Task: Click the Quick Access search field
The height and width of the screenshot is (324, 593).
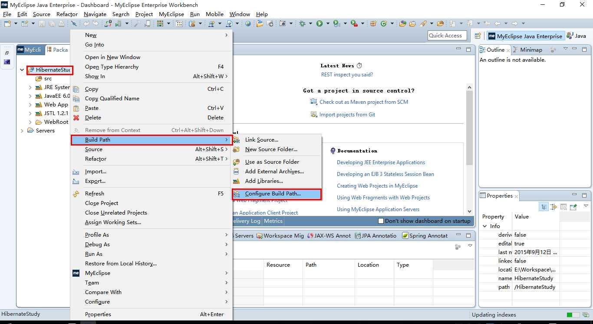Action: 447,36
